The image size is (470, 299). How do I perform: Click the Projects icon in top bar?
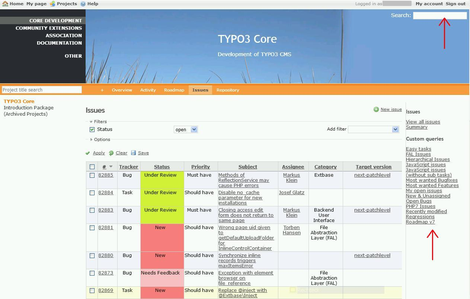tap(52, 4)
